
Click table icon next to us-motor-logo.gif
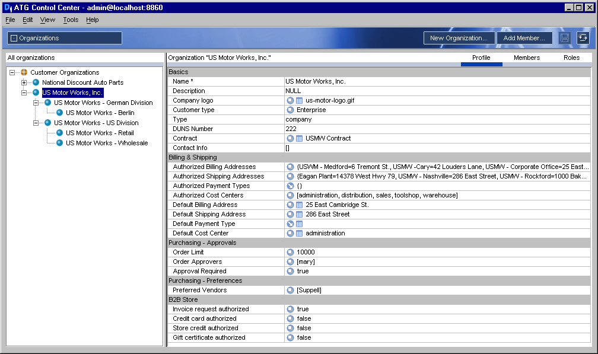click(300, 101)
